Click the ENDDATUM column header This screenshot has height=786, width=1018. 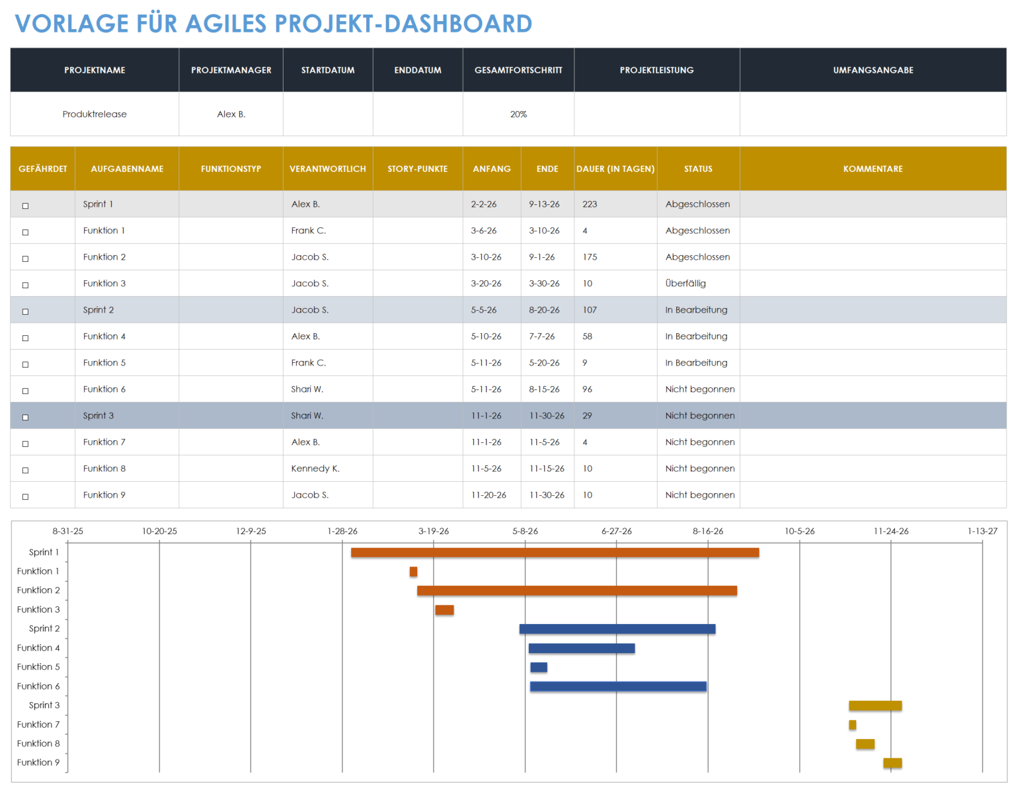[418, 70]
